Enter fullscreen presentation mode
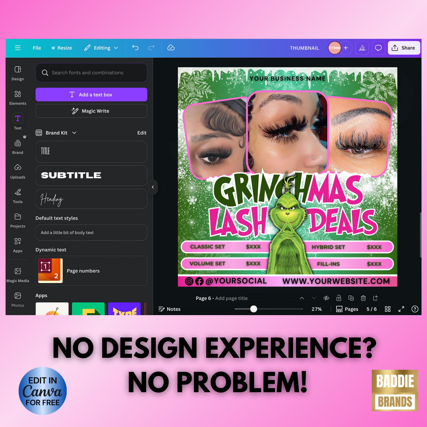This screenshot has width=427, height=427. pyautogui.click(x=401, y=309)
